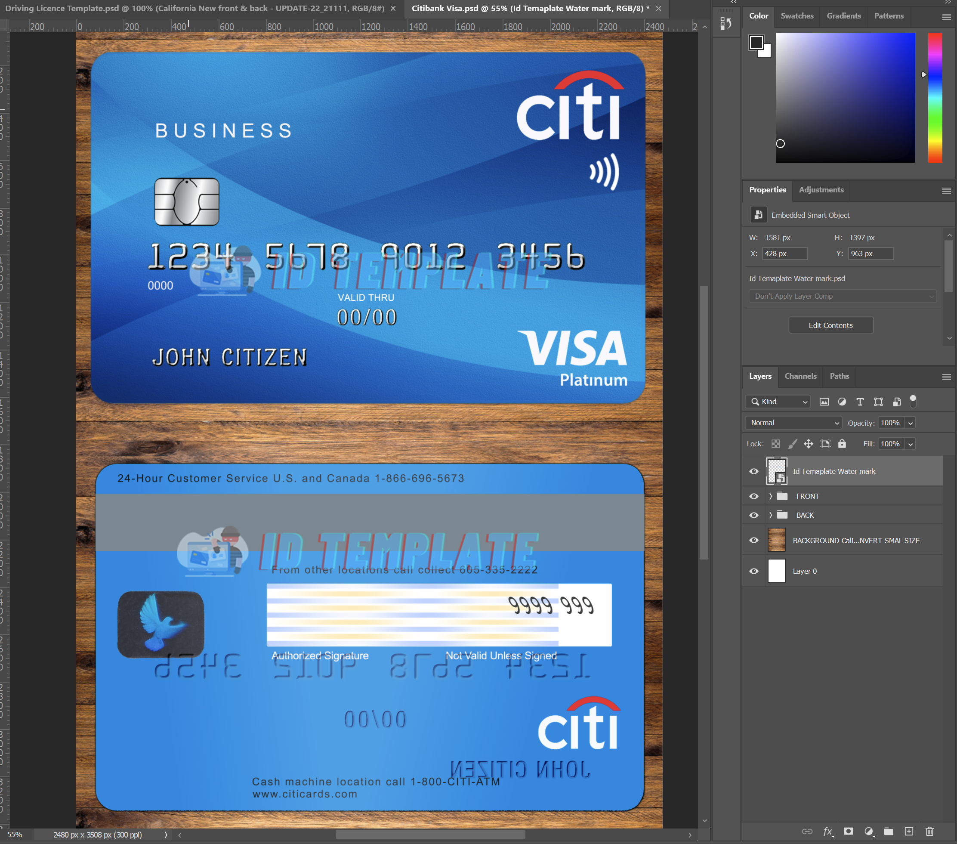This screenshot has width=957, height=844.
Task: Open the Kind filter dropdown
Action: tap(778, 402)
